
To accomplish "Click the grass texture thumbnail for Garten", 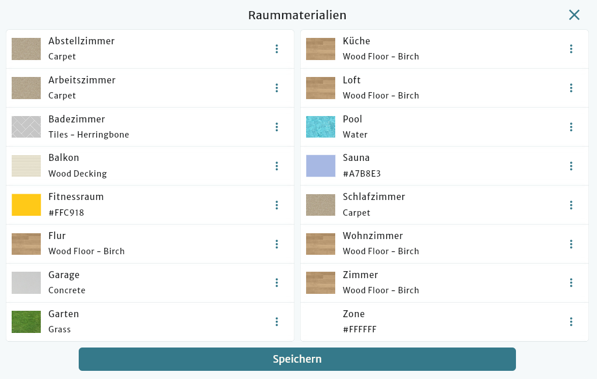I will pos(26,321).
